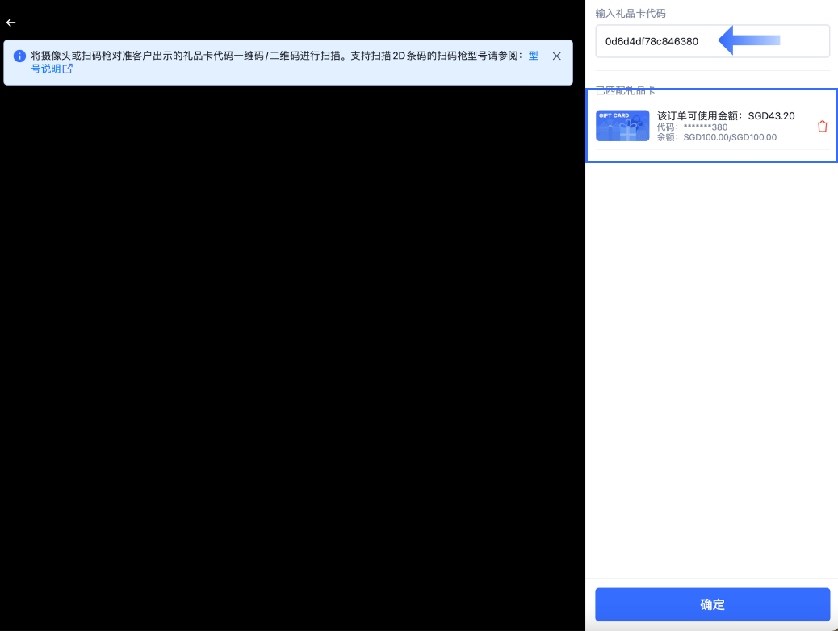The height and width of the screenshot is (631, 838).
Task: Click the balance text SGD100.00/SGD100.00
Action: pyautogui.click(x=730, y=137)
